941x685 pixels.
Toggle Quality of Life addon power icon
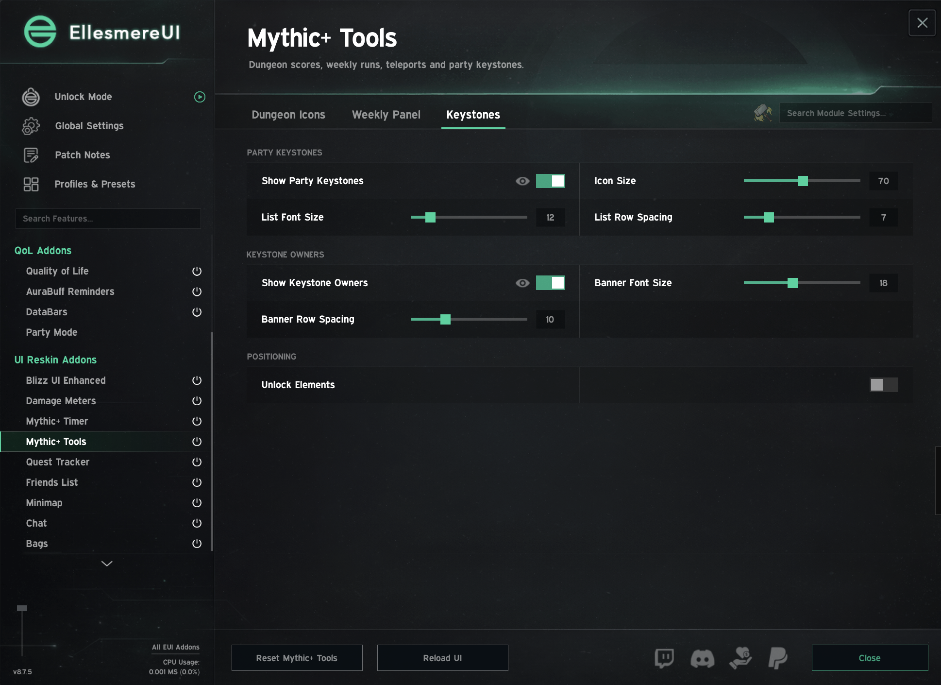(x=197, y=271)
